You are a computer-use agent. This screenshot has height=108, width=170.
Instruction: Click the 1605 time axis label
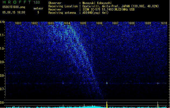pos(83,23)
